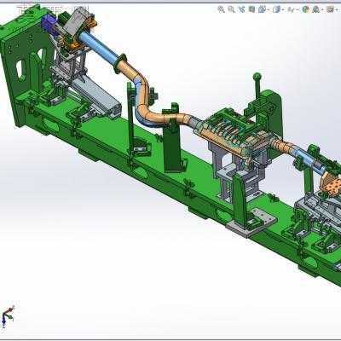
Task: Expand the Hide/Show Items dropdown arrow
Action: click(x=298, y=10)
